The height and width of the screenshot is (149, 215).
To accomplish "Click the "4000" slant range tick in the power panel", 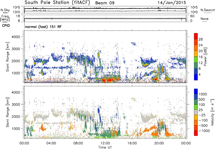I will pyautogui.click(x=15, y=37).
